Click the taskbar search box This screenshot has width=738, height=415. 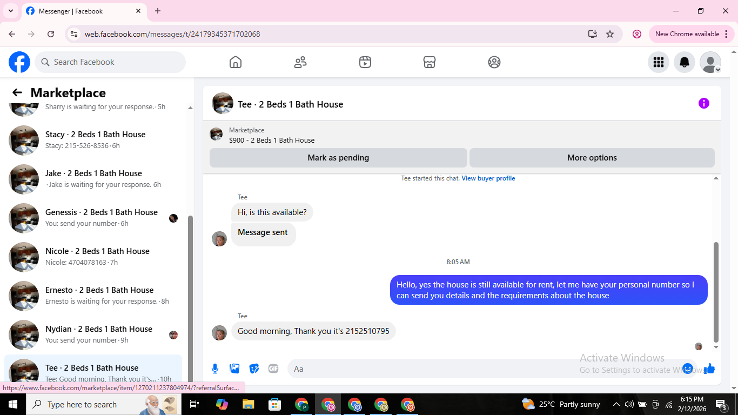click(x=104, y=404)
